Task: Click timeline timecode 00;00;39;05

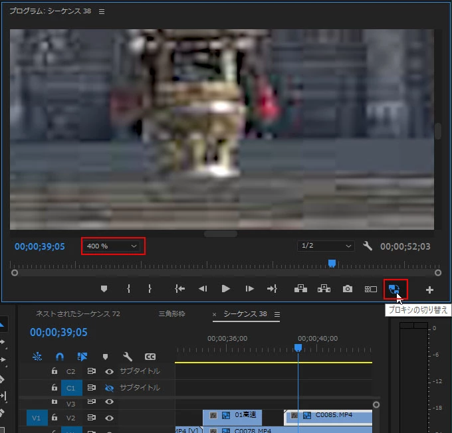Action: tap(58, 332)
